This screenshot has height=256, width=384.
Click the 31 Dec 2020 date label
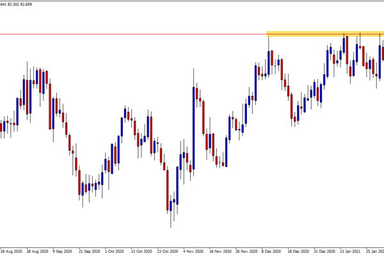(x=326, y=252)
